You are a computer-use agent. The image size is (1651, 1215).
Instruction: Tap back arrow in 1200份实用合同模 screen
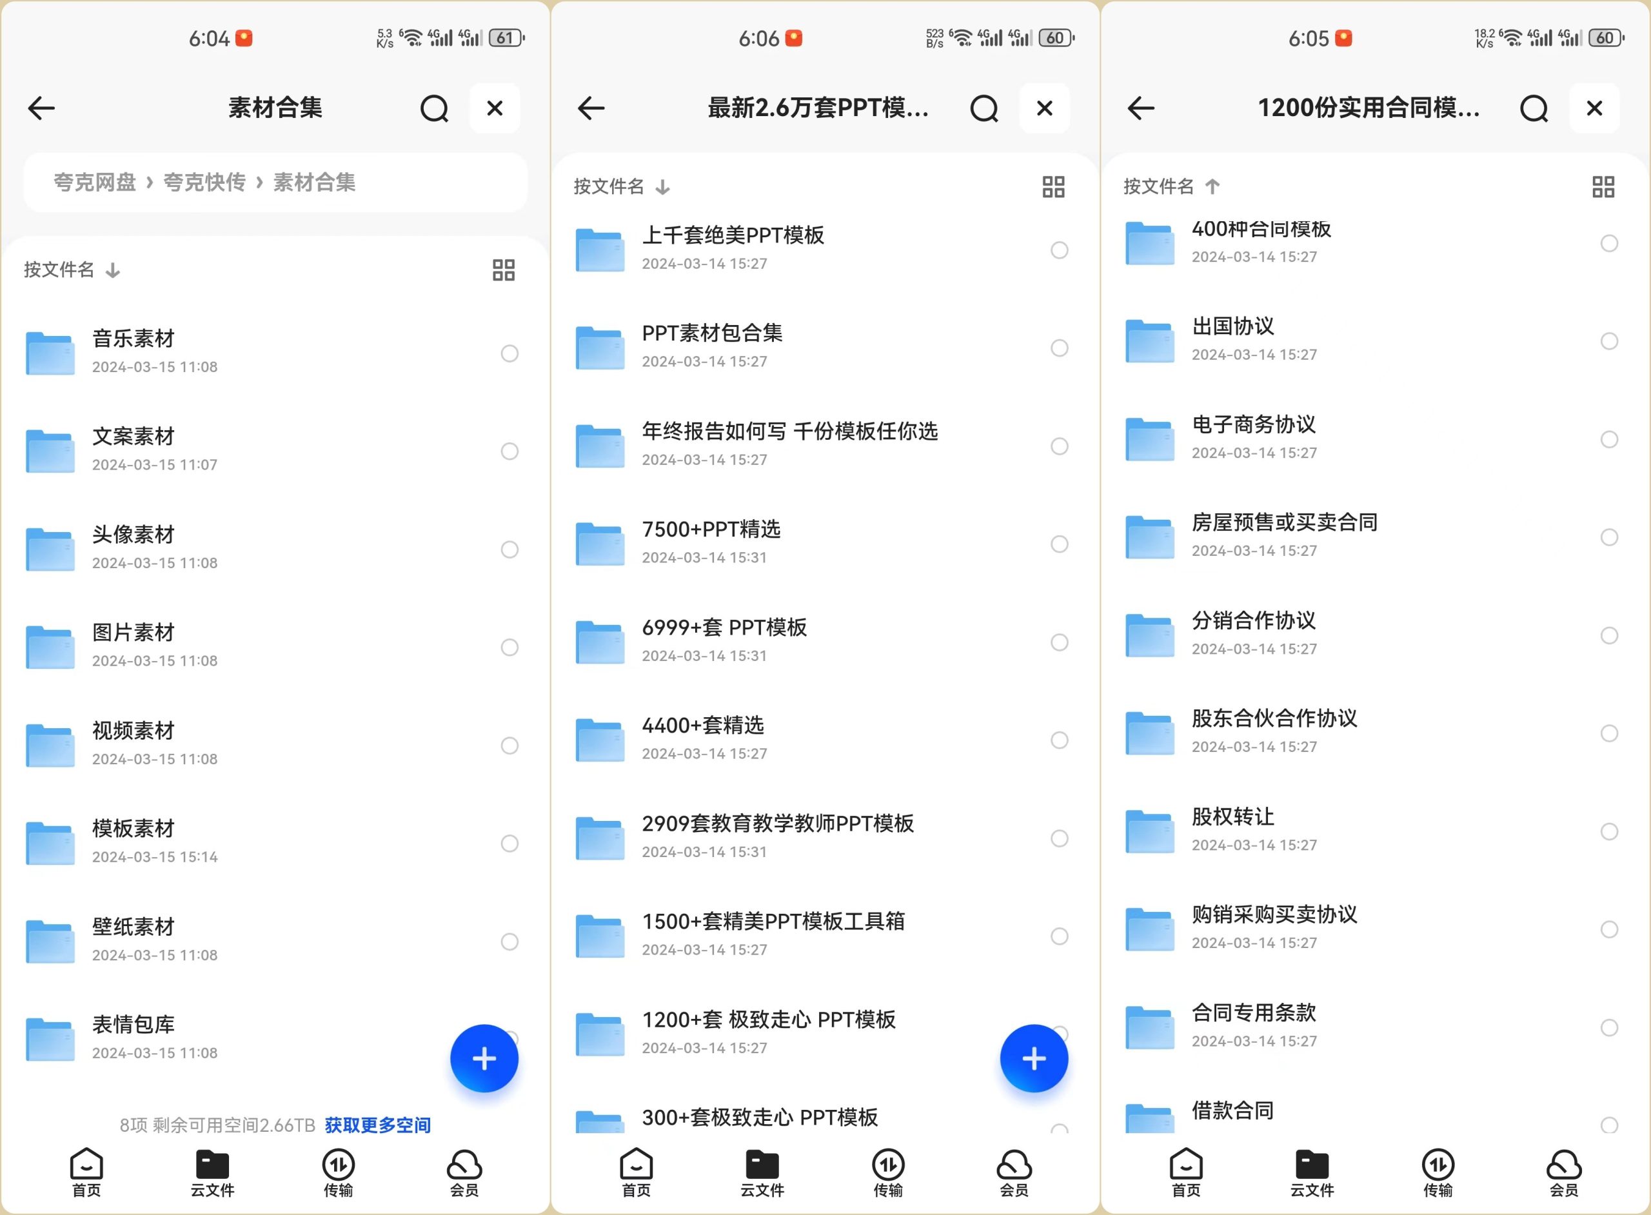[x=1141, y=108]
